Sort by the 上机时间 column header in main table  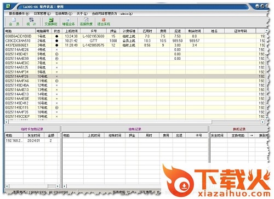[71, 31]
